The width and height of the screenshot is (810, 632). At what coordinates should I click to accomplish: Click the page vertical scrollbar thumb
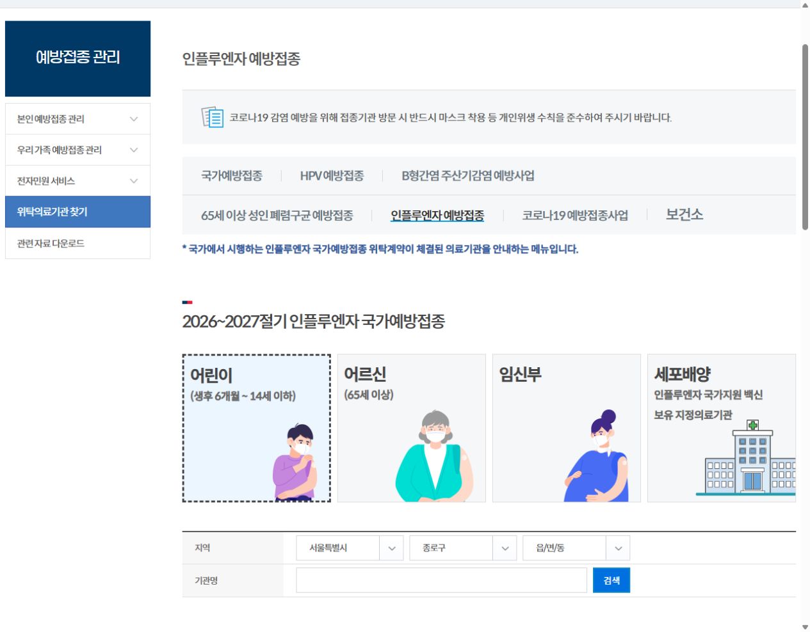click(805, 137)
